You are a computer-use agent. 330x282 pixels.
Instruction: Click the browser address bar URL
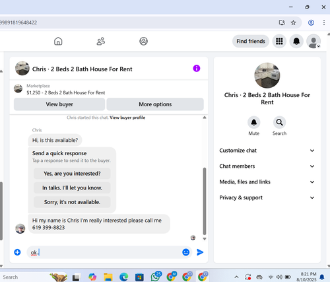point(18,22)
